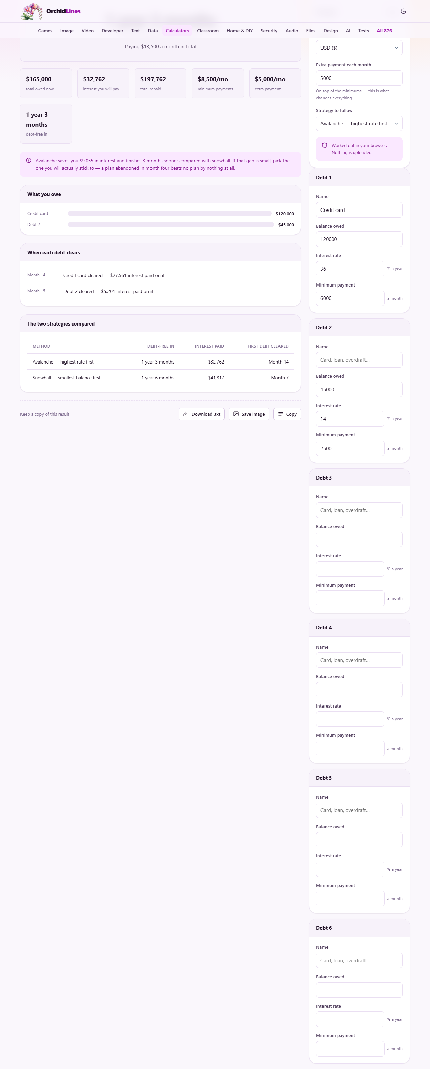Click the Debt 5 Minimum payment field
This screenshot has width=430, height=1069.
tap(350, 899)
